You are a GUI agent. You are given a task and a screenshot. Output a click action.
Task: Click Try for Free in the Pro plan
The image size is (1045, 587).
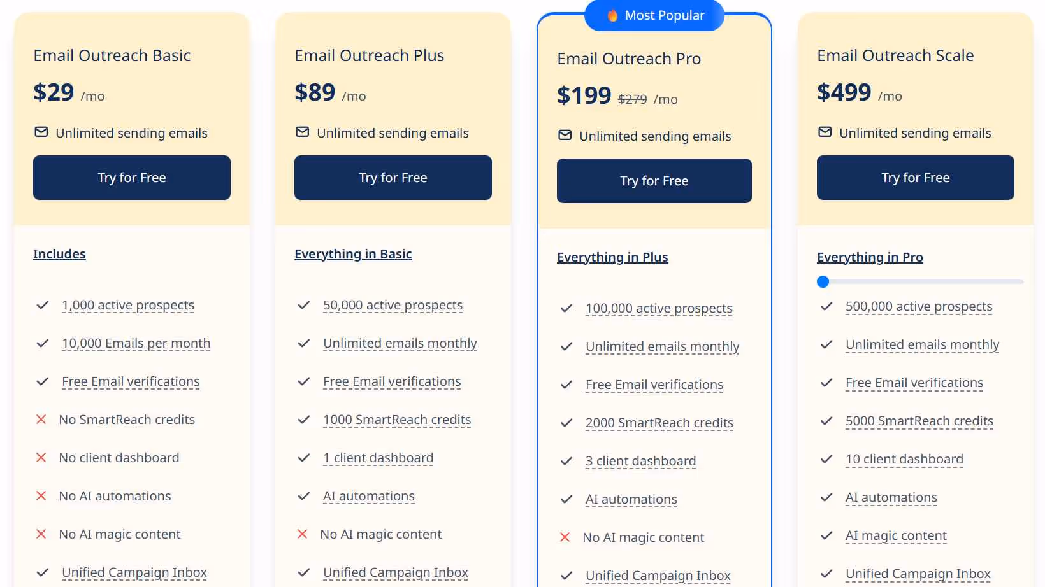654,180
